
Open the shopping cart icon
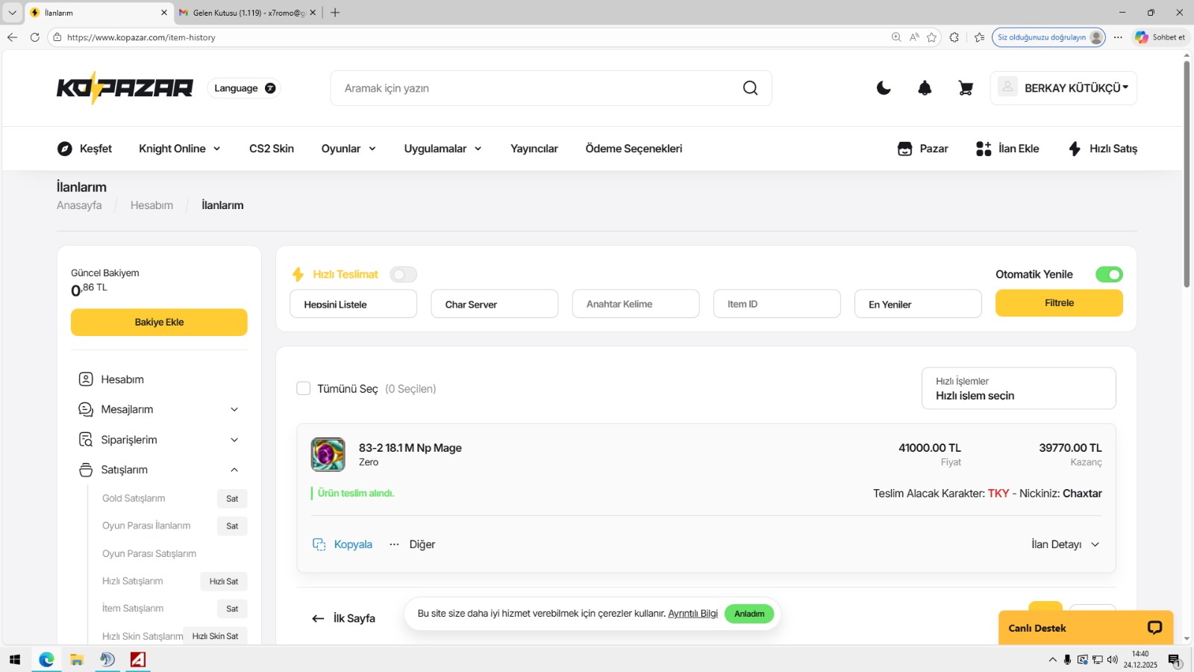(x=966, y=88)
